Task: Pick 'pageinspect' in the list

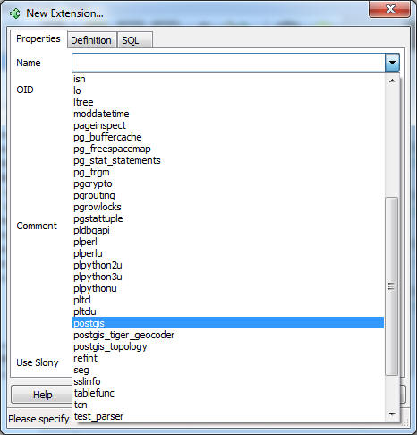Action: (228, 125)
